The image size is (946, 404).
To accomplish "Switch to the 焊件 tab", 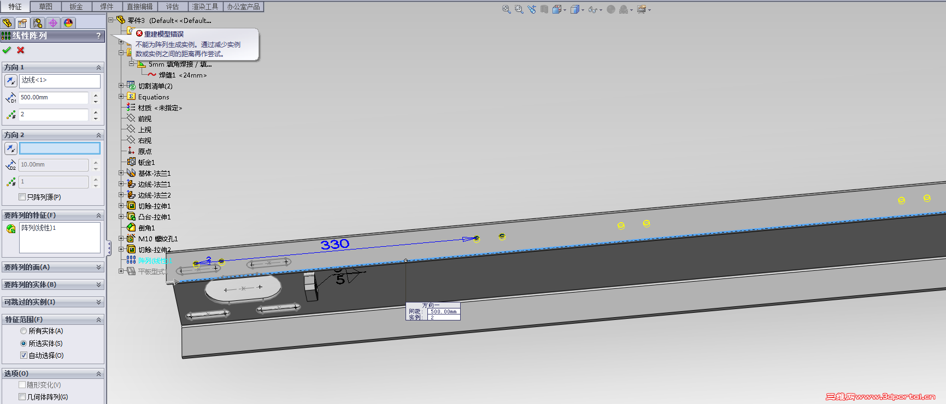I will 107,7.
